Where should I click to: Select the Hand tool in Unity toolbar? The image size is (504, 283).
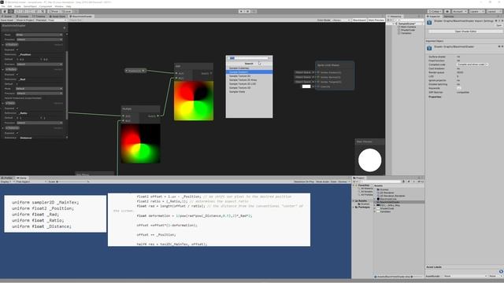coord(5,11)
